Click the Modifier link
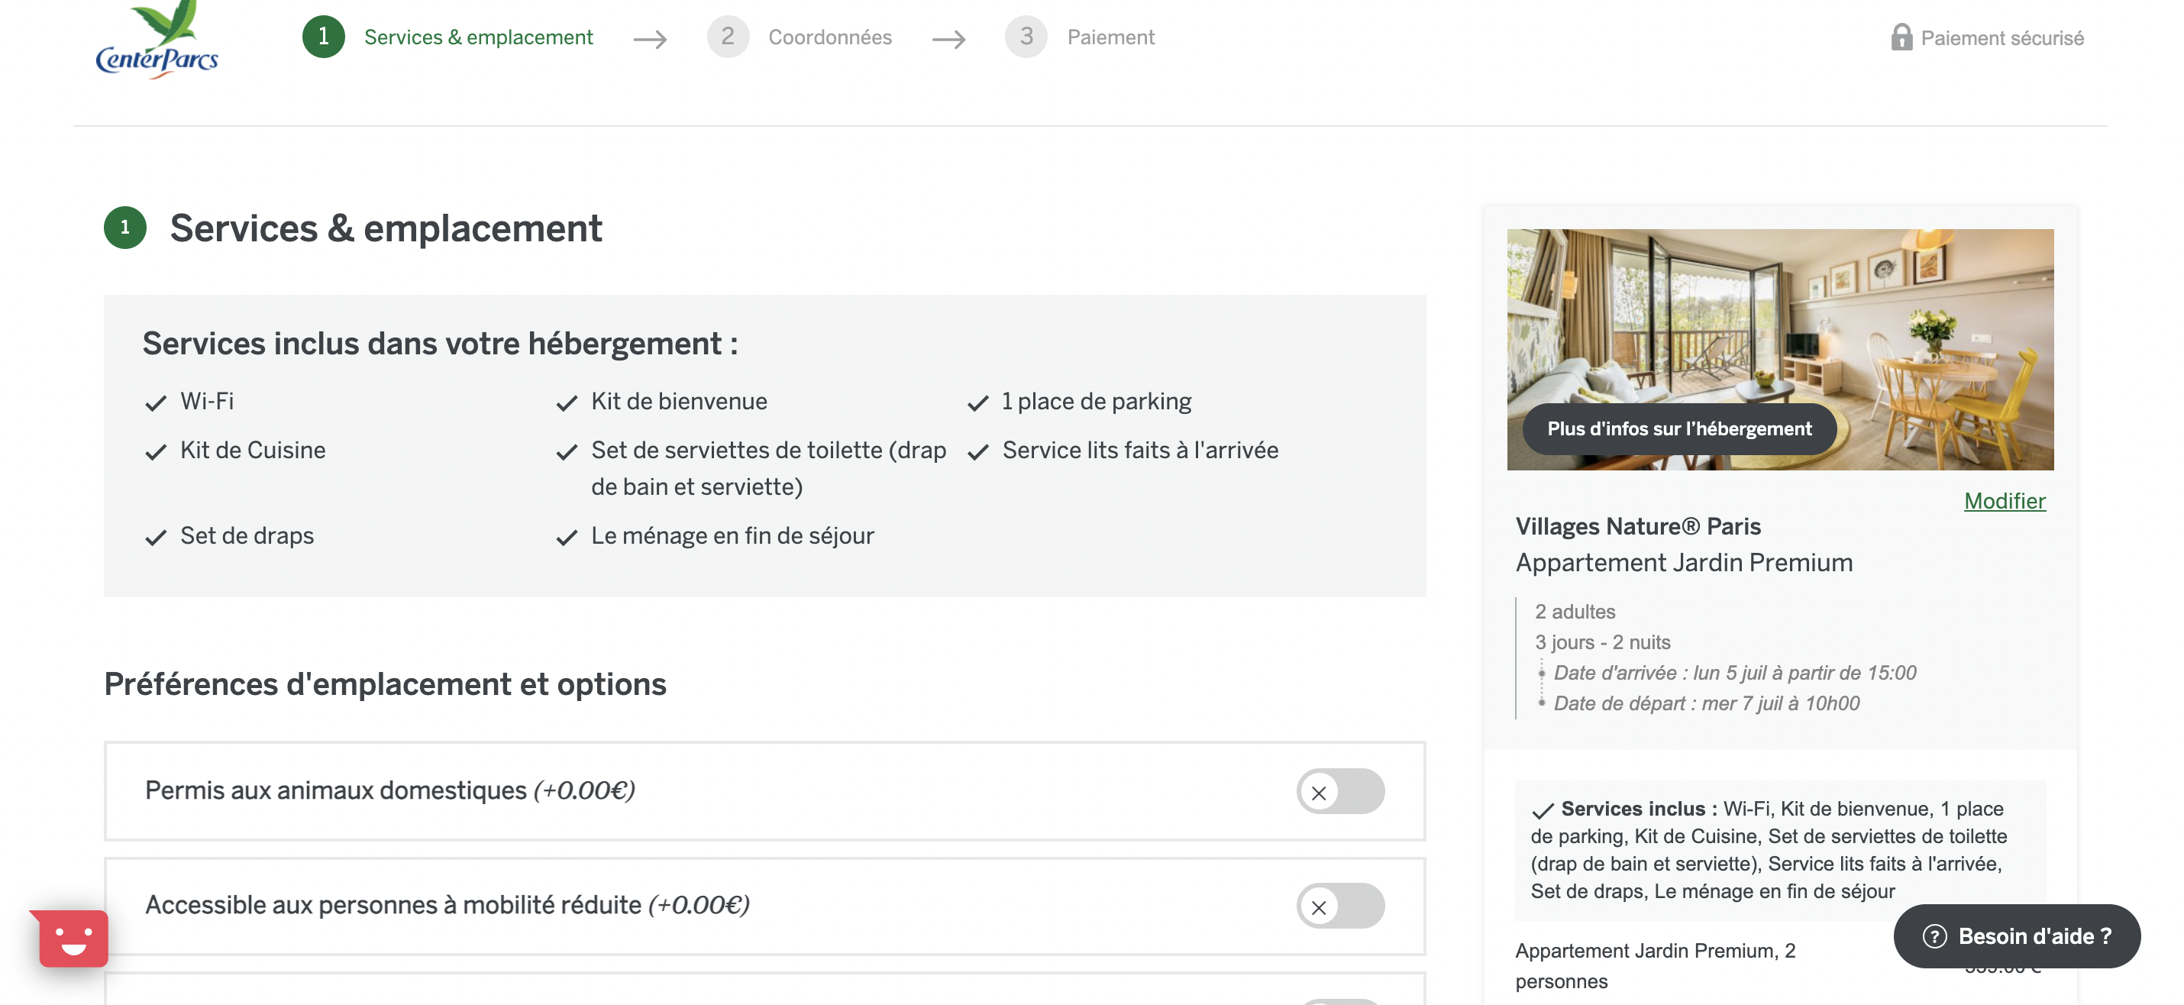 tap(2005, 500)
